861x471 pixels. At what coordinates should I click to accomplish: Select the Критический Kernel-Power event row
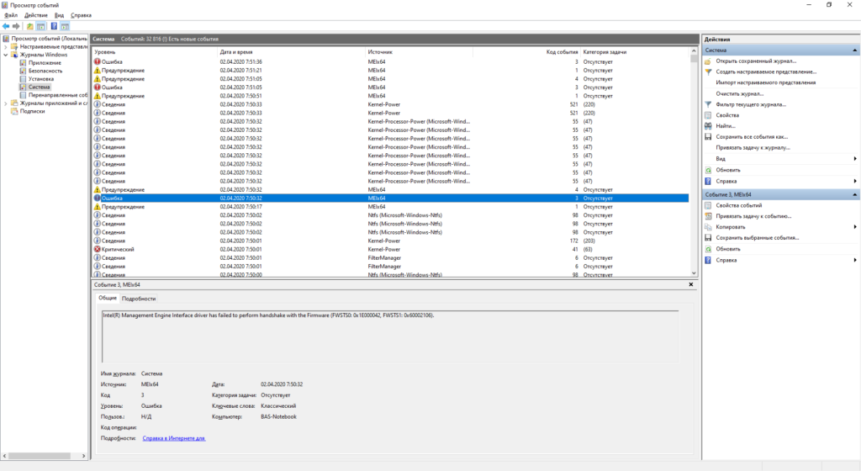pos(390,249)
